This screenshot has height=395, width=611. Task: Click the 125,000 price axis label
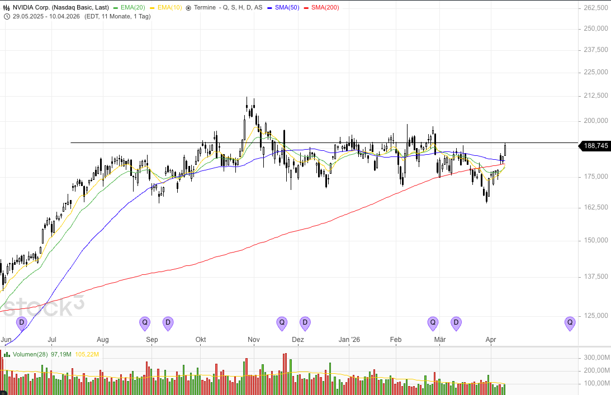[x=596, y=316]
